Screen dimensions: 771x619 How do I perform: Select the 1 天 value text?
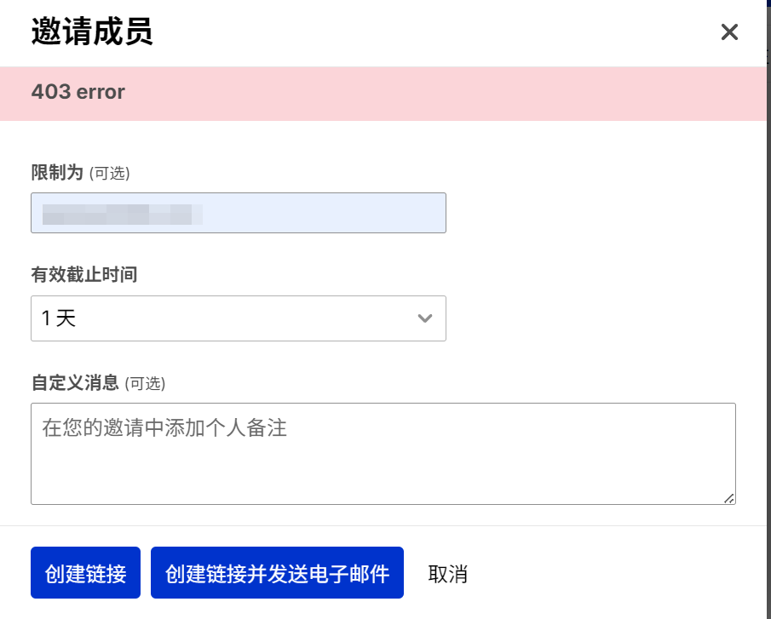pos(59,318)
